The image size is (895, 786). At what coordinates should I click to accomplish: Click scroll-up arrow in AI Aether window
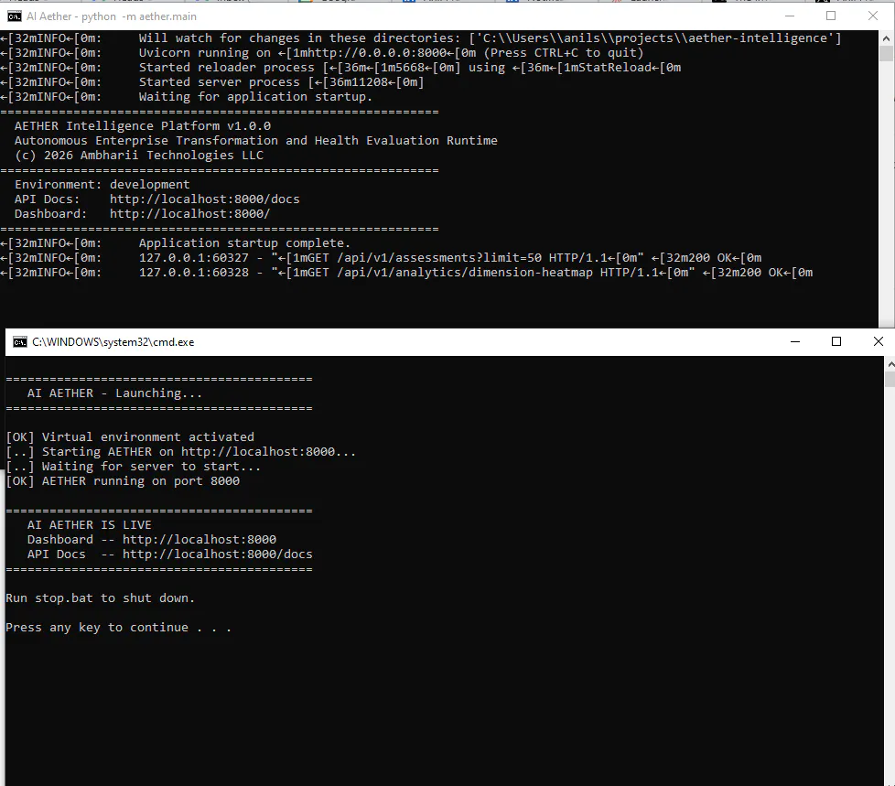click(x=886, y=38)
